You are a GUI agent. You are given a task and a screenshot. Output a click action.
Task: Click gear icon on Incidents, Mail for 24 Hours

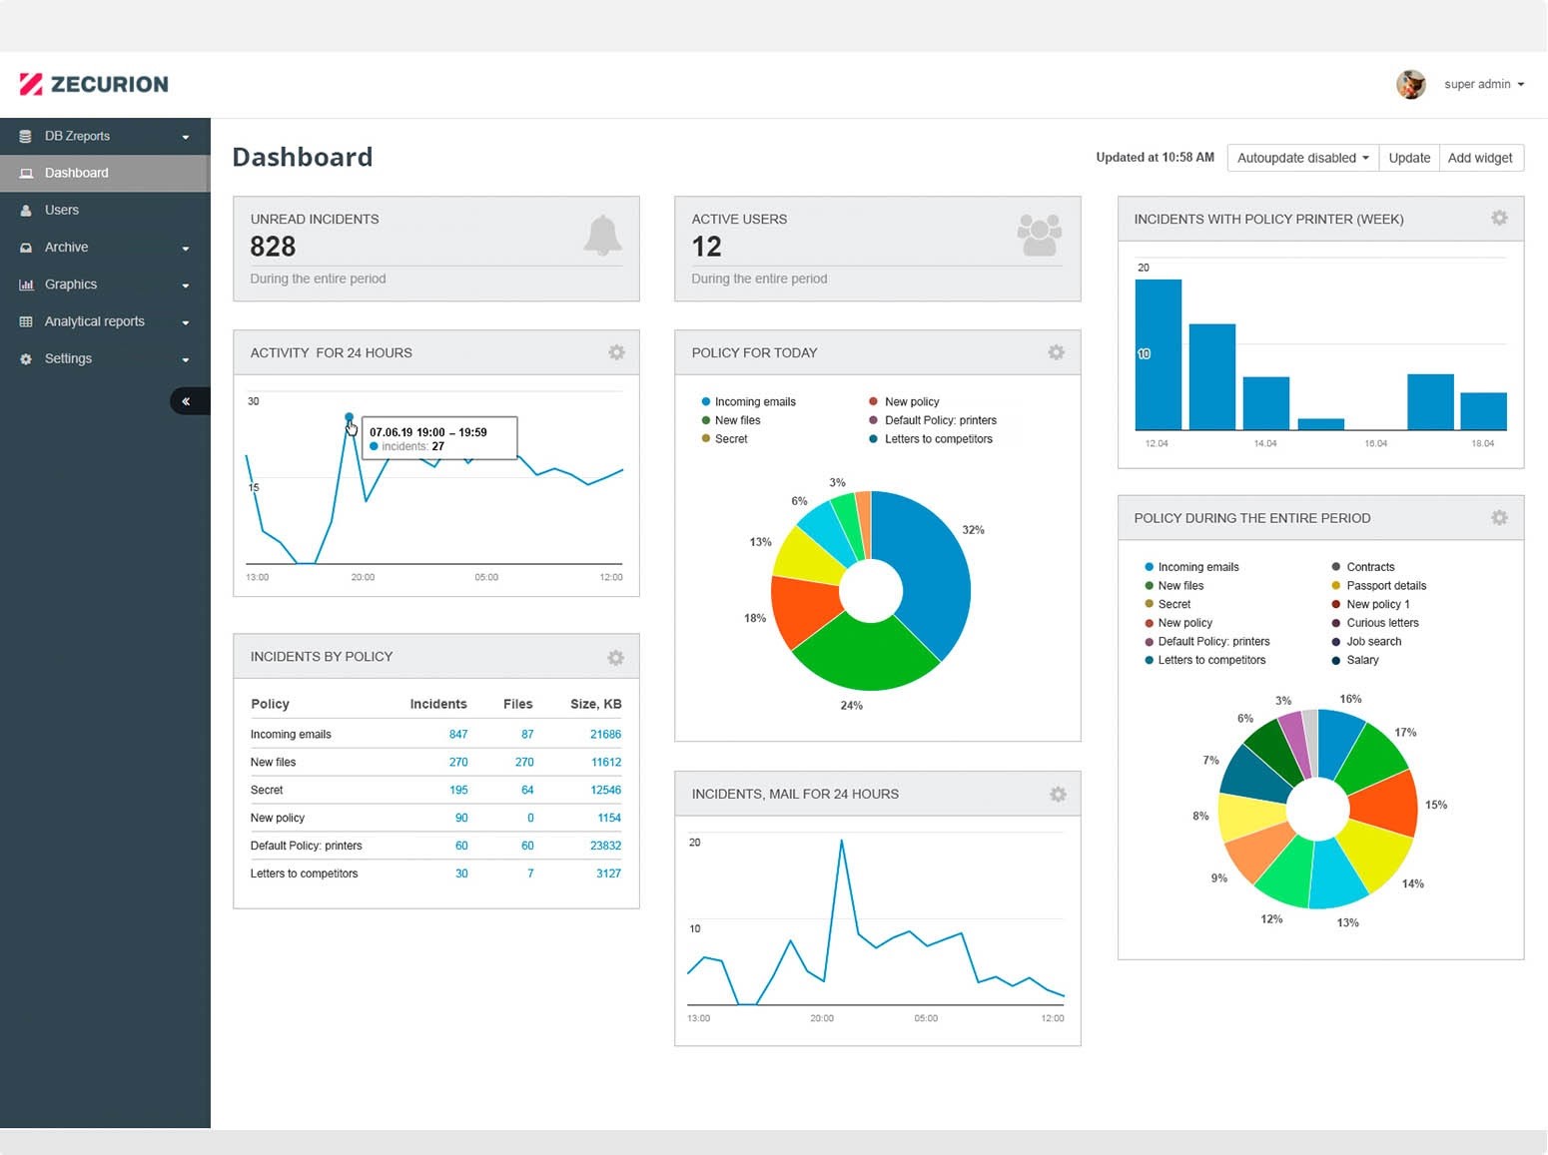1058,795
